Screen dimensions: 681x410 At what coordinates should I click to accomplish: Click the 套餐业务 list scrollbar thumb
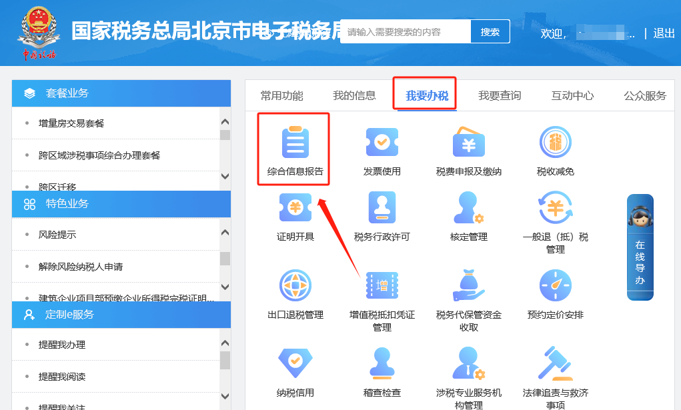225,135
